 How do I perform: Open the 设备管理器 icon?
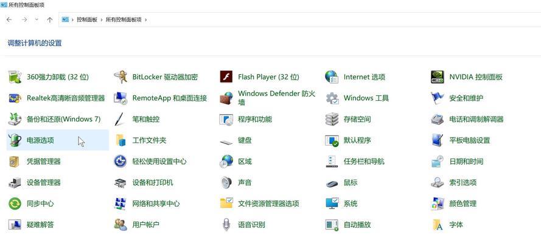[15, 182]
